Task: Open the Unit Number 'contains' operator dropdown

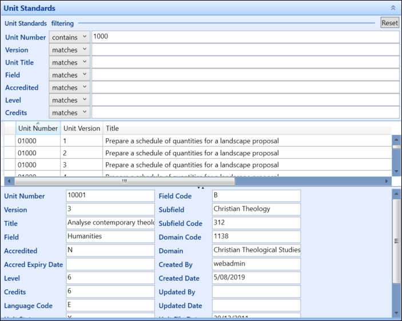Action: point(69,37)
